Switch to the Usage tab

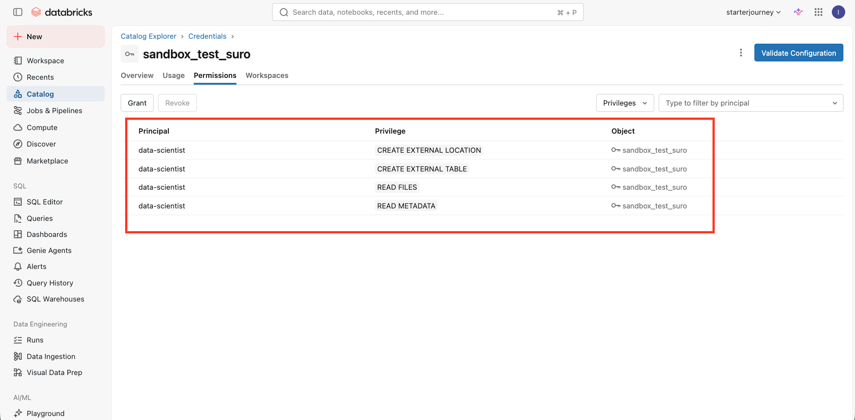click(x=174, y=75)
